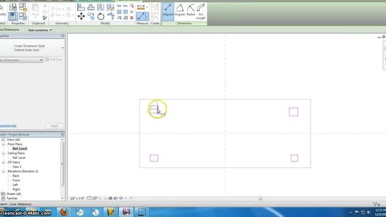The image size is (386, 217).
Task: Click the bottom-right pink square in drawing
Action: coord(294,158)
